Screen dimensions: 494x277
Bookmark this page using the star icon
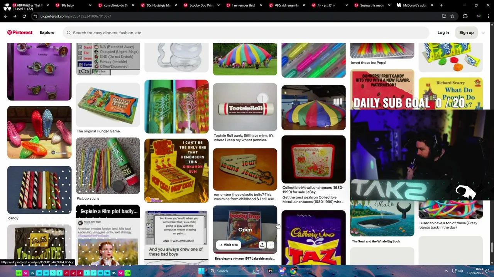click(452, 16)
